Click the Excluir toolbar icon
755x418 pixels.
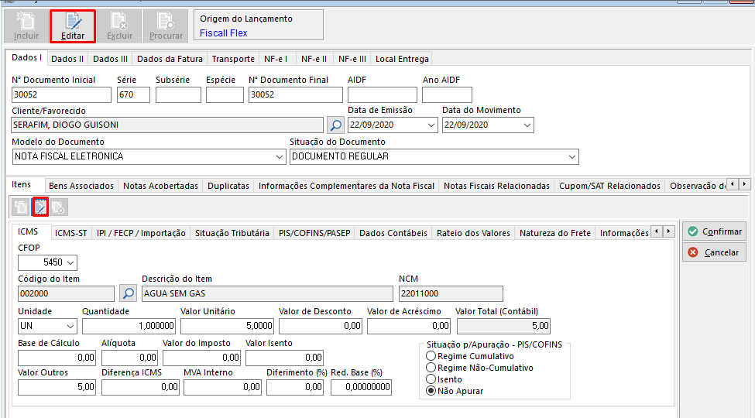[x=119, y=26]
